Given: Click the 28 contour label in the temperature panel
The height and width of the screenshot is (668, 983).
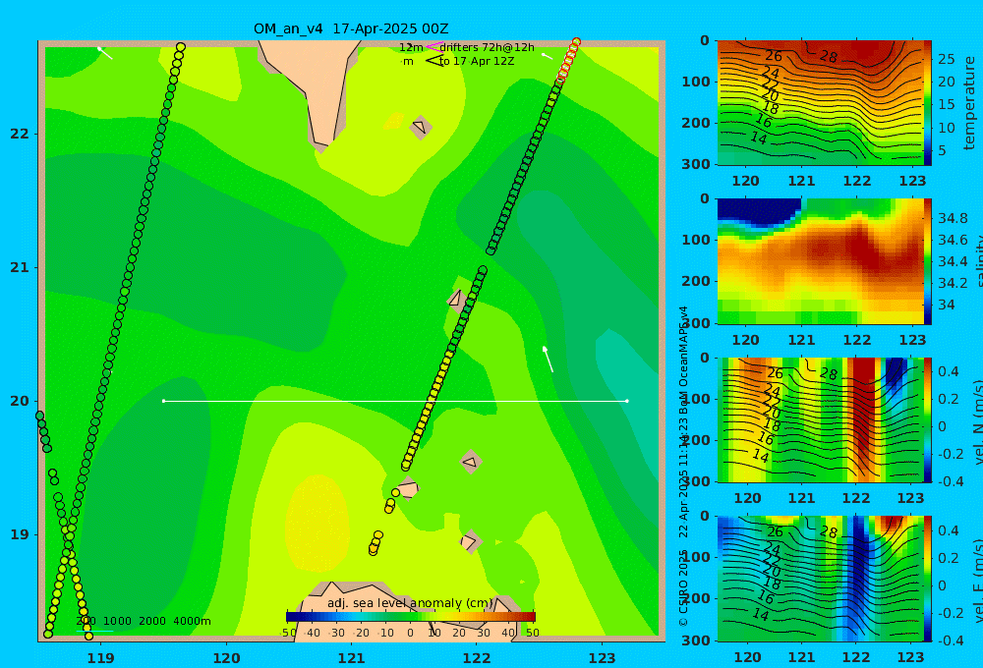Looking at the screenshot, I should pyautogui.click(x=829, y=57).
